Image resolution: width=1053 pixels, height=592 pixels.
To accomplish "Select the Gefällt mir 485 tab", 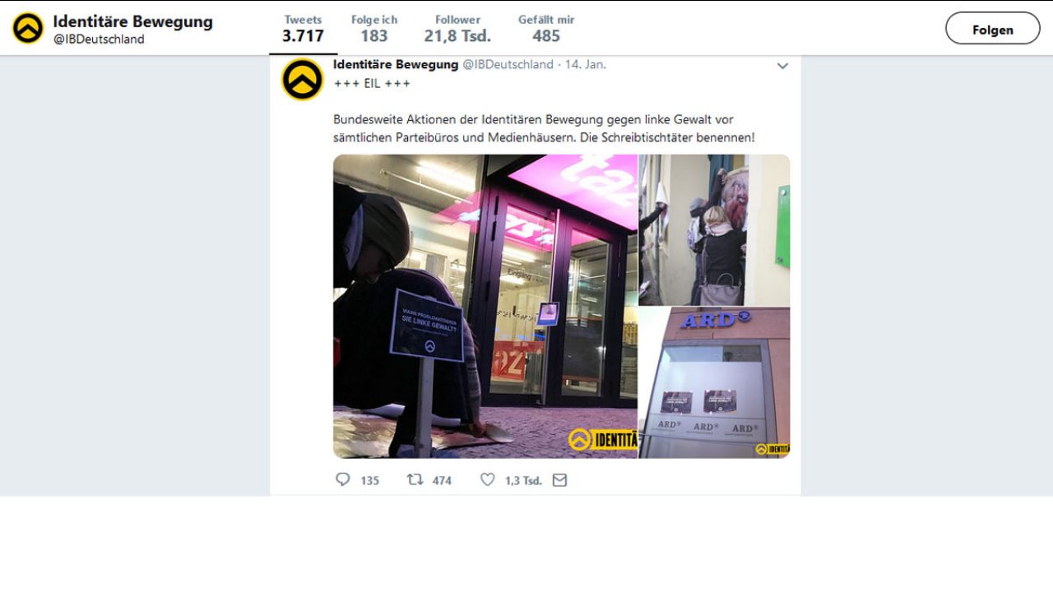I will (x=546, y=28).
